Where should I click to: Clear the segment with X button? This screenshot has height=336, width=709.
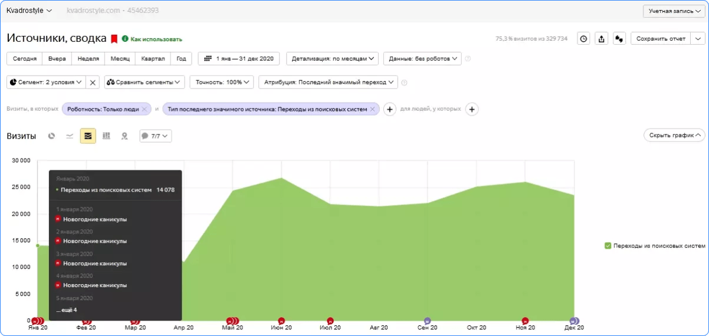coord(93,83)
